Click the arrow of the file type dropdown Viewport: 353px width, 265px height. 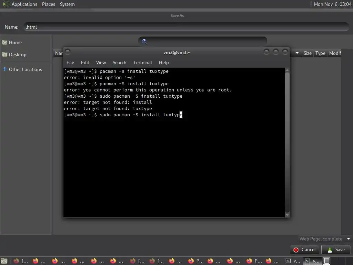(x=349, y=239)
